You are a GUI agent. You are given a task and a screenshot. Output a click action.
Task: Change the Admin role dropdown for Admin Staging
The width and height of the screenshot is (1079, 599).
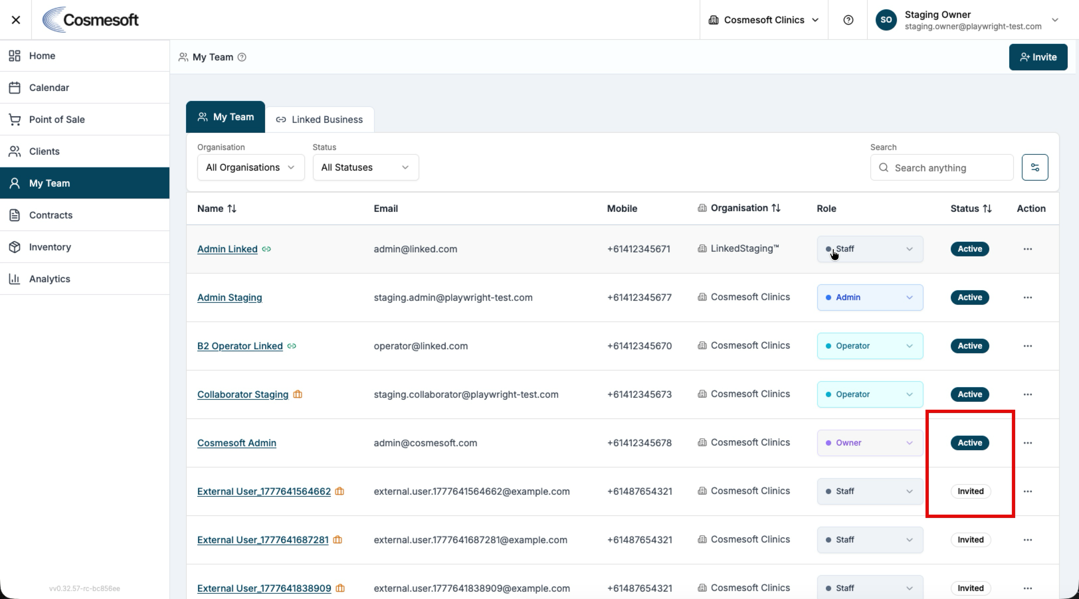[870, 297]
